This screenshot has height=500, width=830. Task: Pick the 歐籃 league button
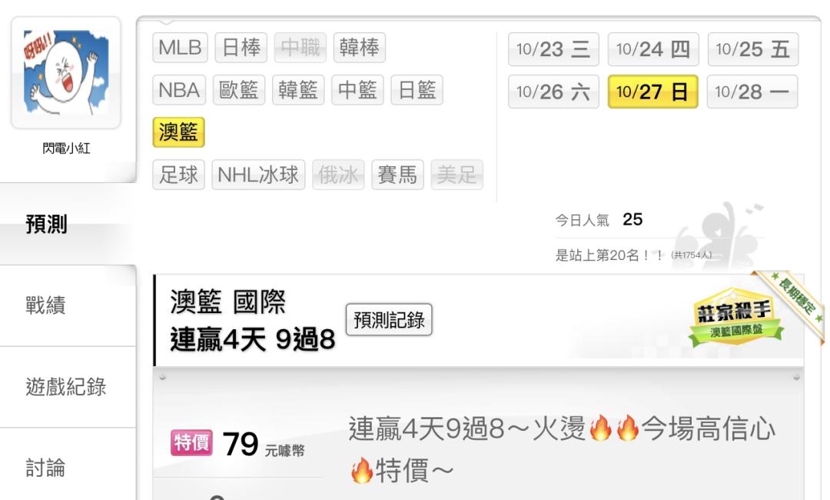239,90
